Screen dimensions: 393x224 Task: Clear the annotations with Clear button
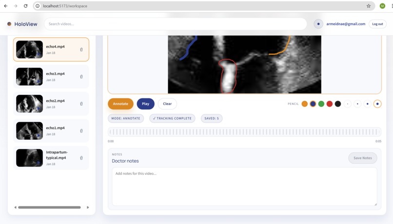(167, 104)
